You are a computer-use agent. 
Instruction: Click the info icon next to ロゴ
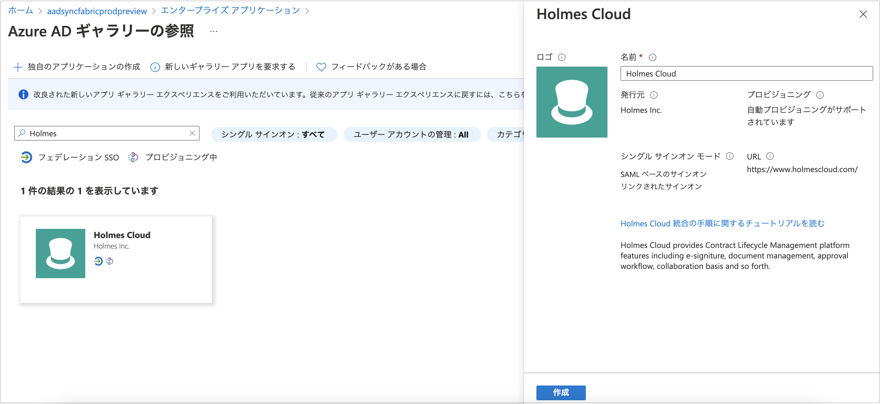562,57
